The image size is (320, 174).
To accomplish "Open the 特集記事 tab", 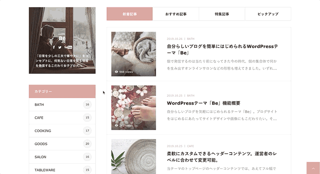I will [222, 14].
